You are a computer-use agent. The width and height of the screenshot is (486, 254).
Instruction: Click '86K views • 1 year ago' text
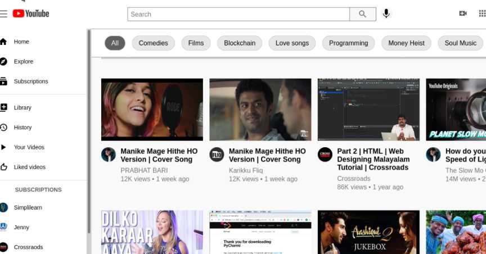point(370,187)
